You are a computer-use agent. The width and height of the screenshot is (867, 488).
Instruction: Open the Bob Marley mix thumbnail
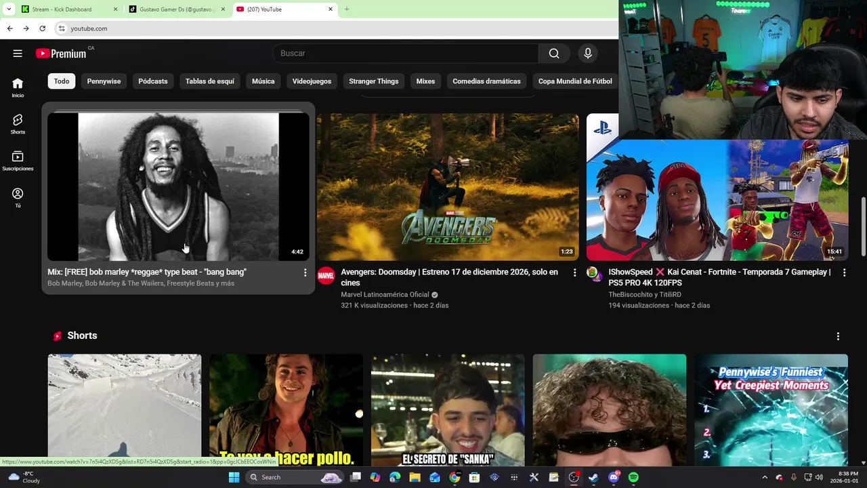(x=178, y=187)
